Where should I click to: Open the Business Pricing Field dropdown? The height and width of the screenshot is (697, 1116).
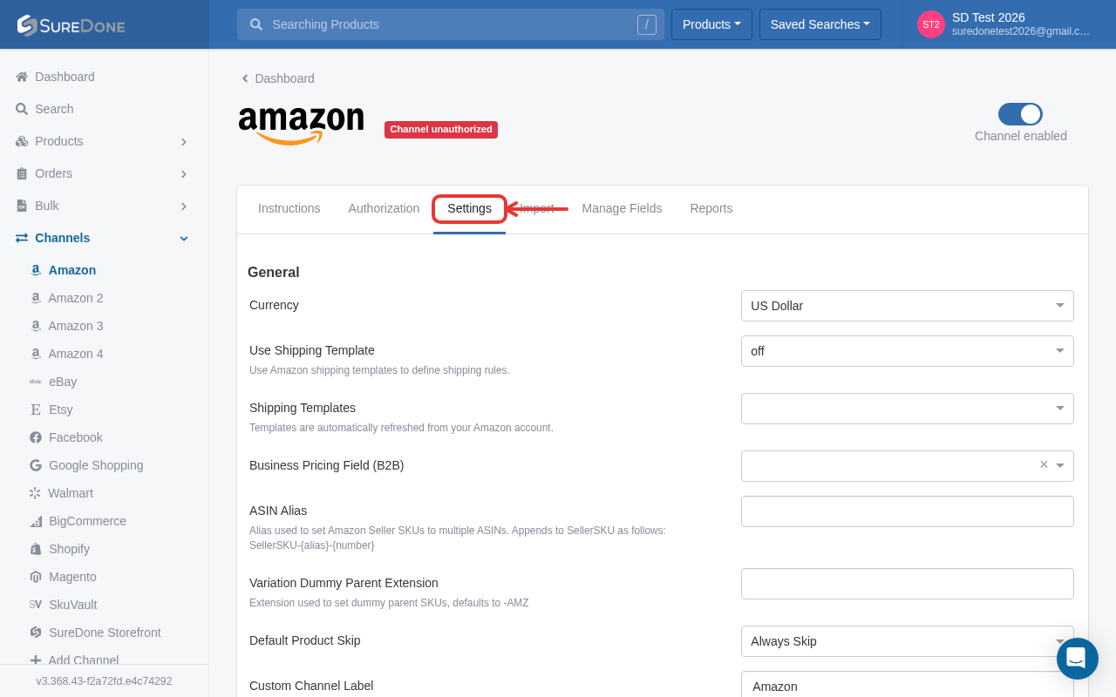tap(908, 466)
